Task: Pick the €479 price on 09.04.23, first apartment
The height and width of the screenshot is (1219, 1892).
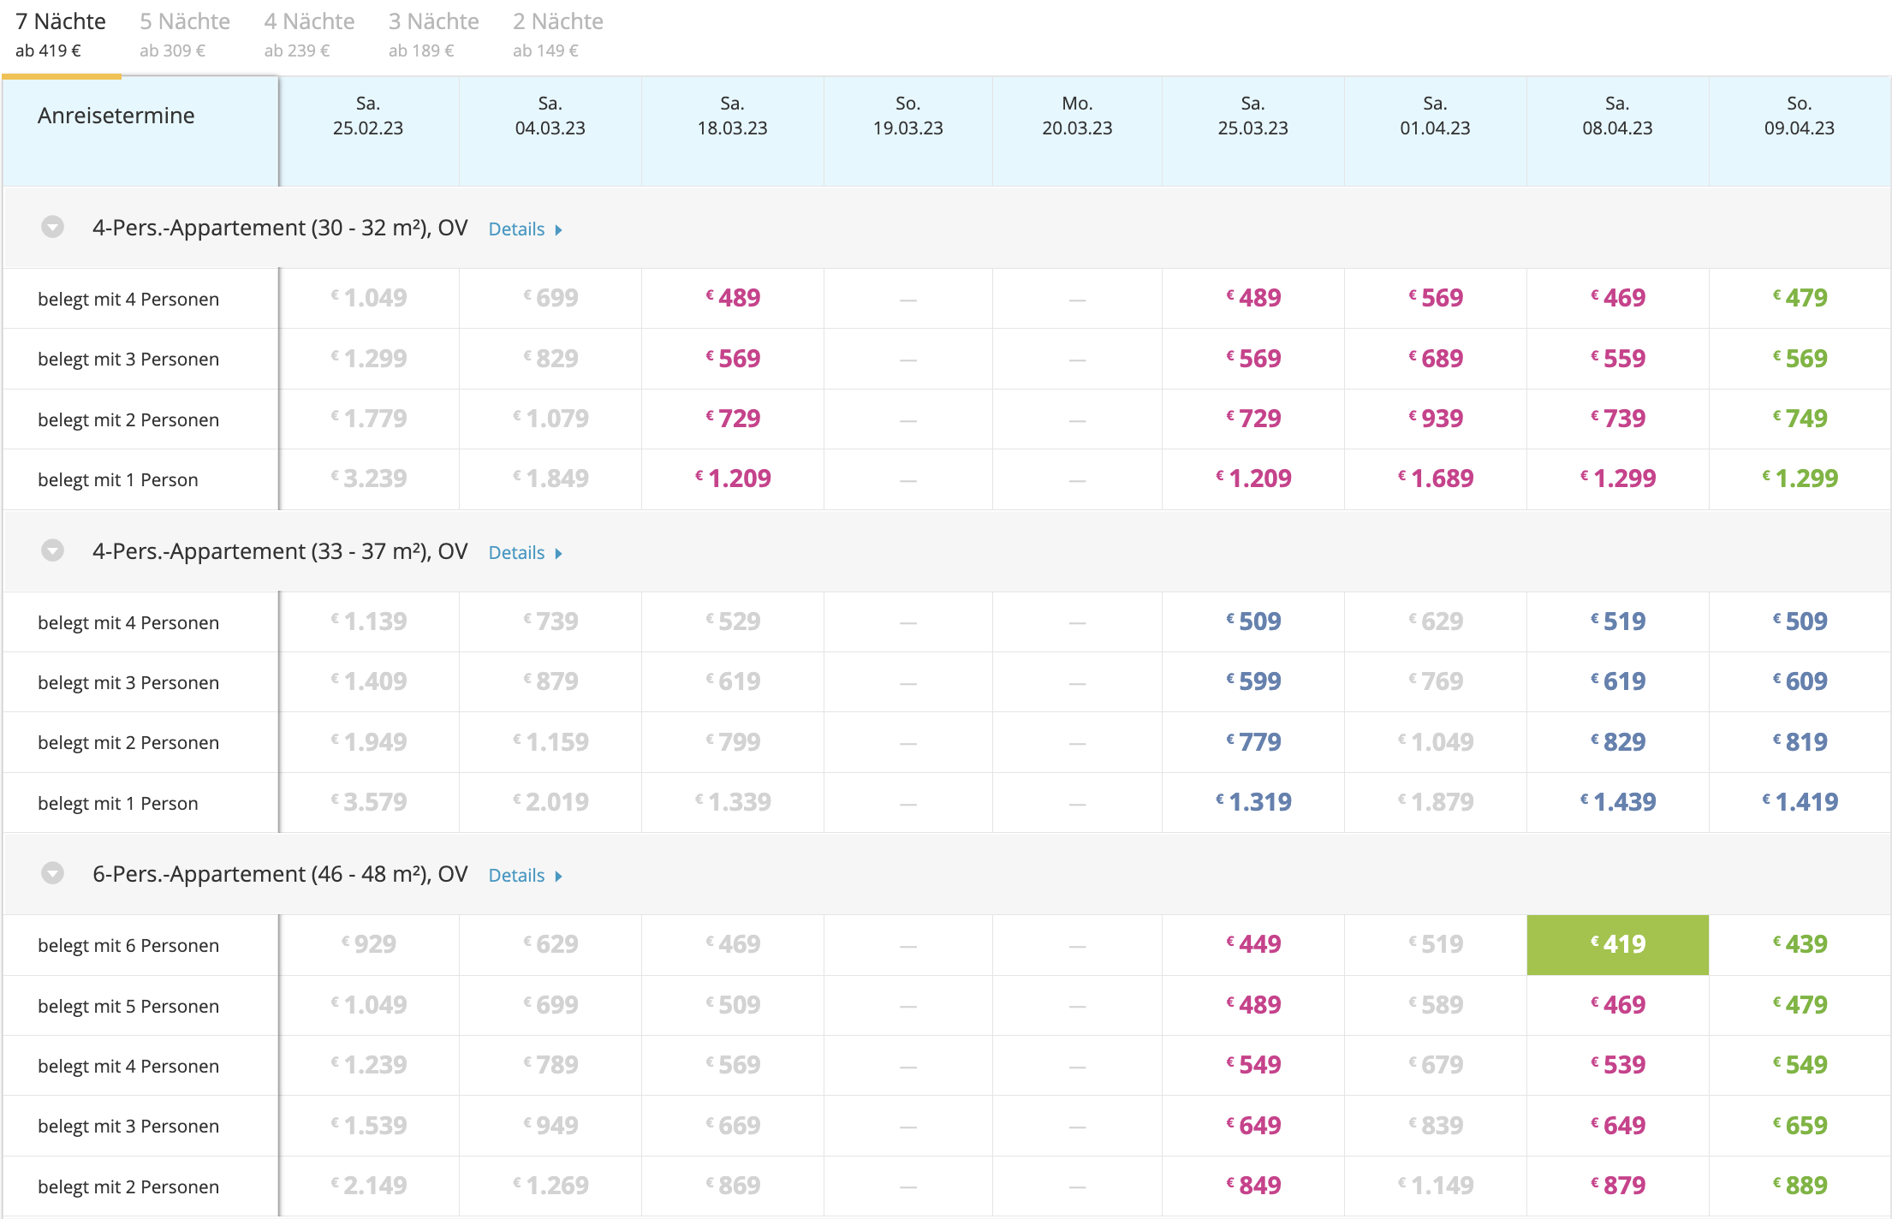Action: [x=1800, y=298]
